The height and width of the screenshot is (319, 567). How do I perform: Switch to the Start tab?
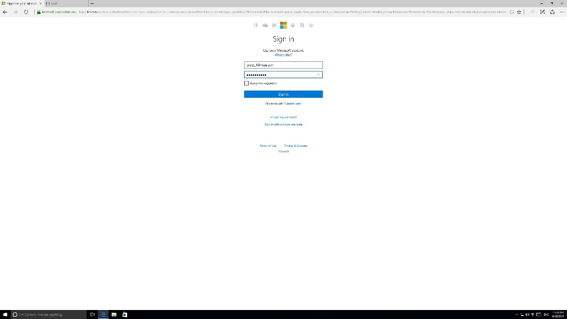[x=66, y=3]
